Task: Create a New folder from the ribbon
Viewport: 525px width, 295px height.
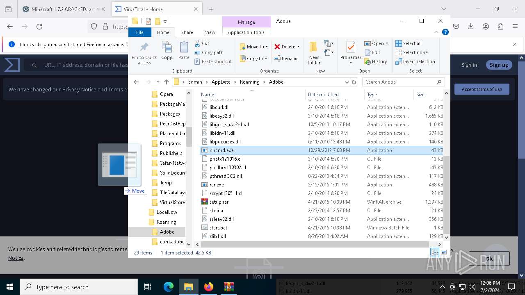Action: [314, 53]
